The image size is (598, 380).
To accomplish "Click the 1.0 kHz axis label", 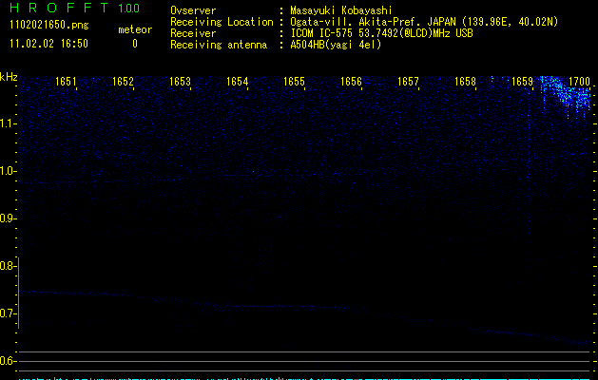I will pyautogui.click(x=8, y=171).
